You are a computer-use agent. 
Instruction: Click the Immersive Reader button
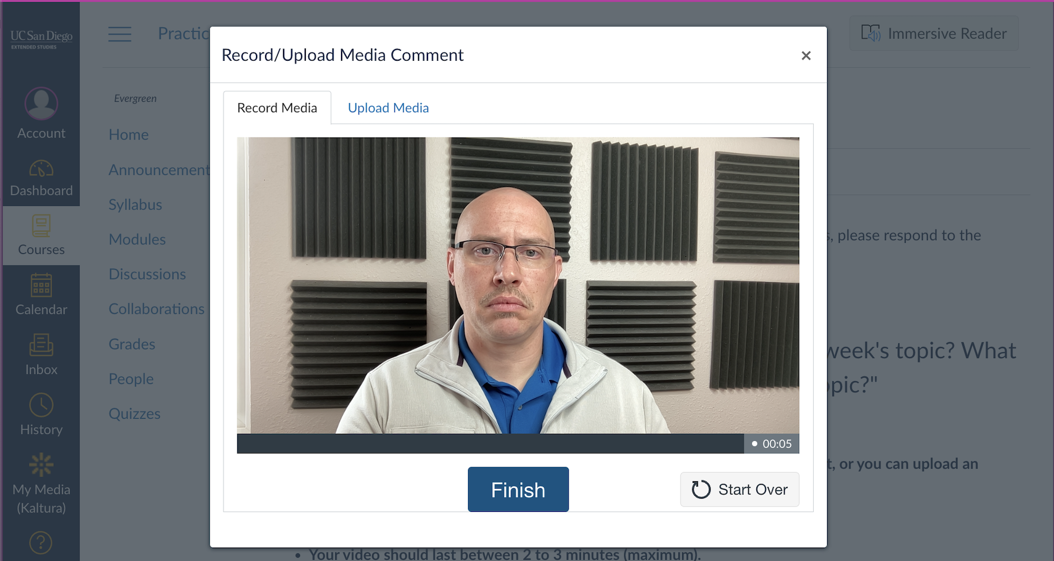click(934, 34)
